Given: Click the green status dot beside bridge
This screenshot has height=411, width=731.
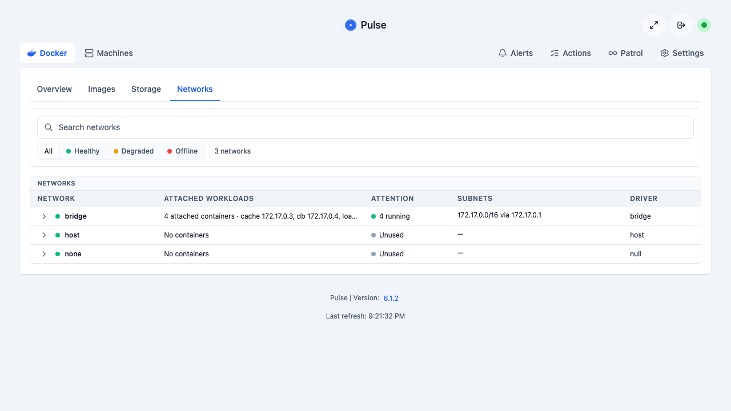Looking at the screenshot, I should point(58,216).
